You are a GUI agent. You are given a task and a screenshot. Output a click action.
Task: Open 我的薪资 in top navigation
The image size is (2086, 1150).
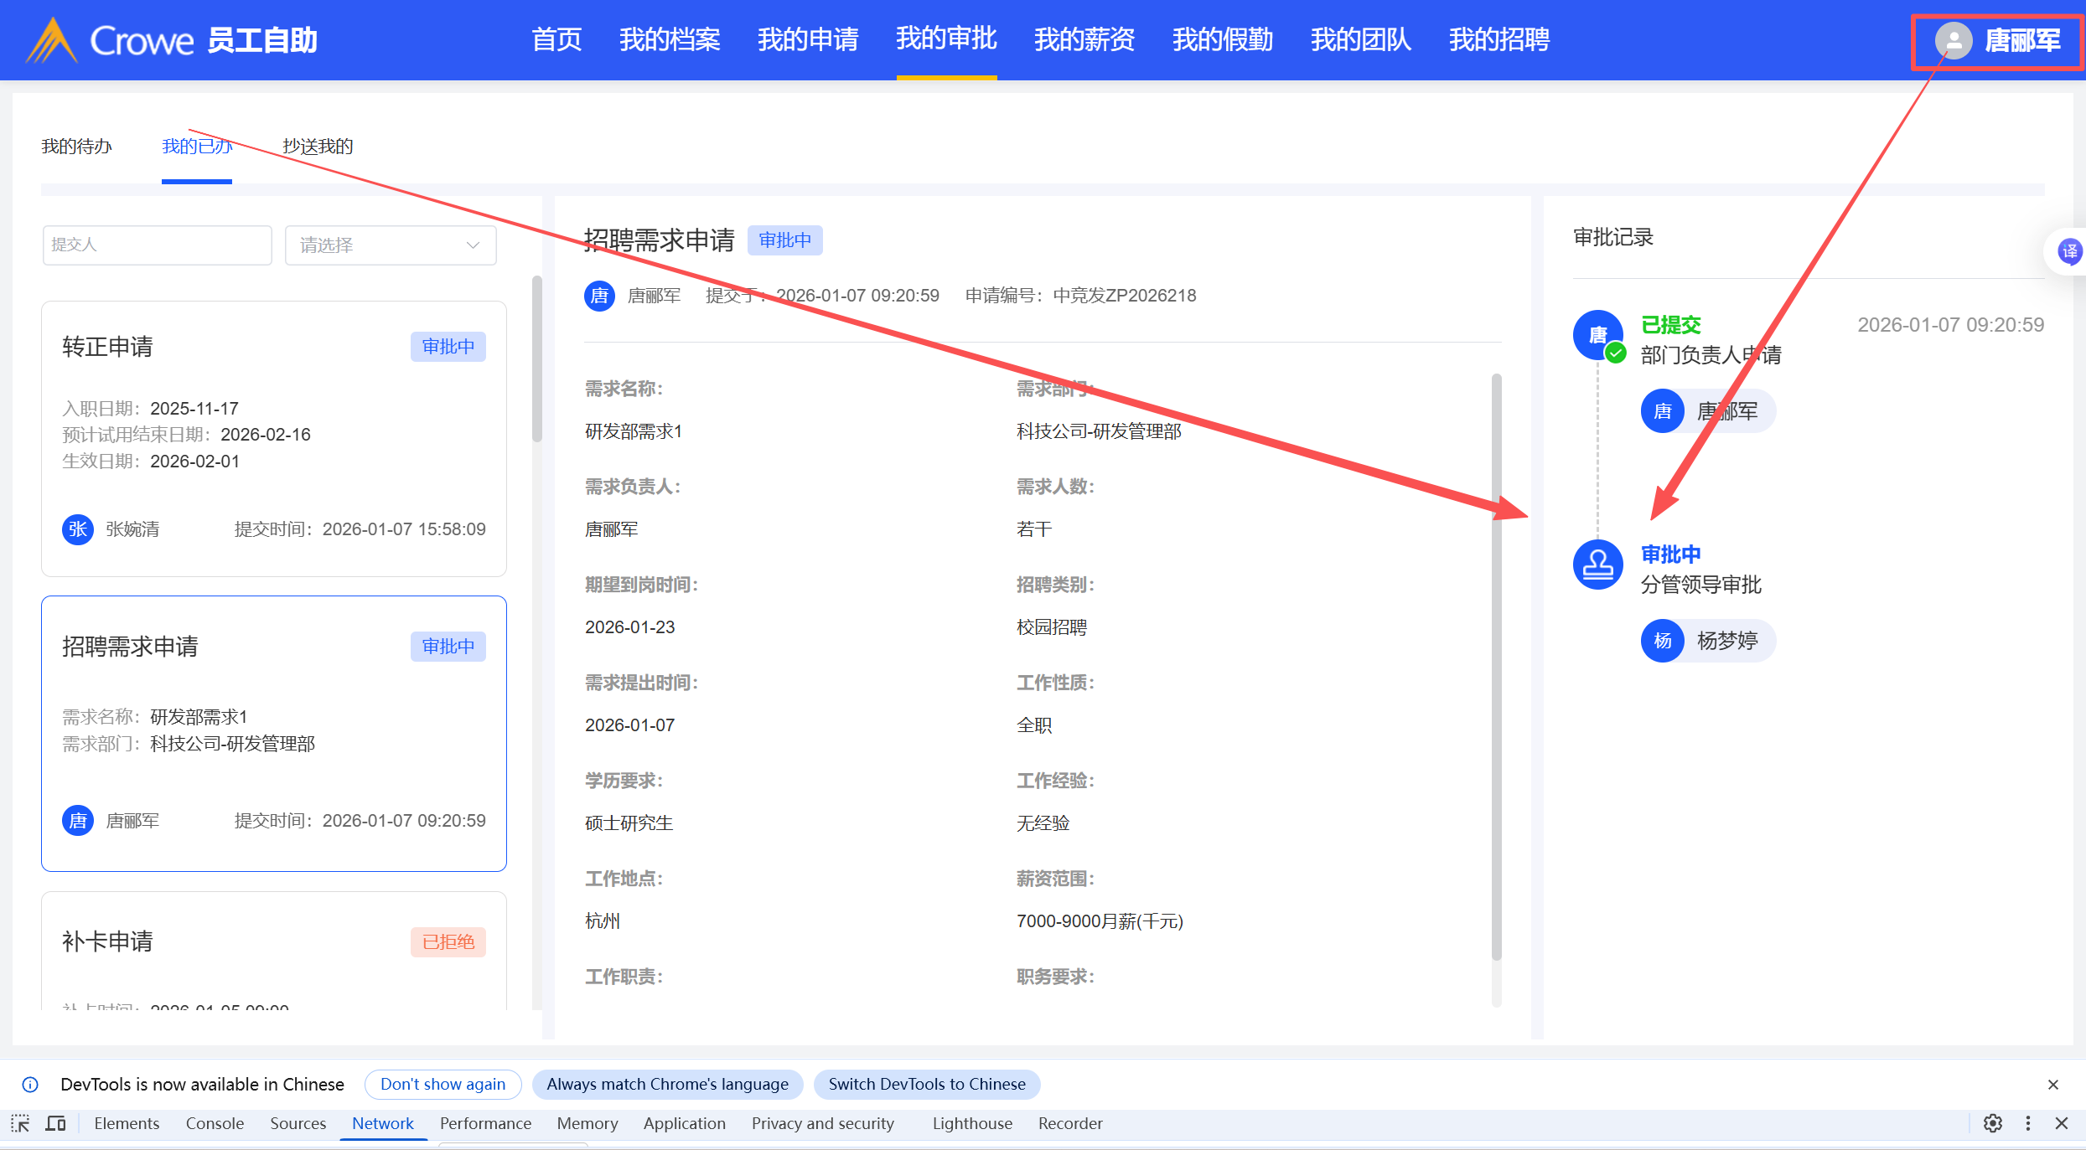coord(1084,39)
